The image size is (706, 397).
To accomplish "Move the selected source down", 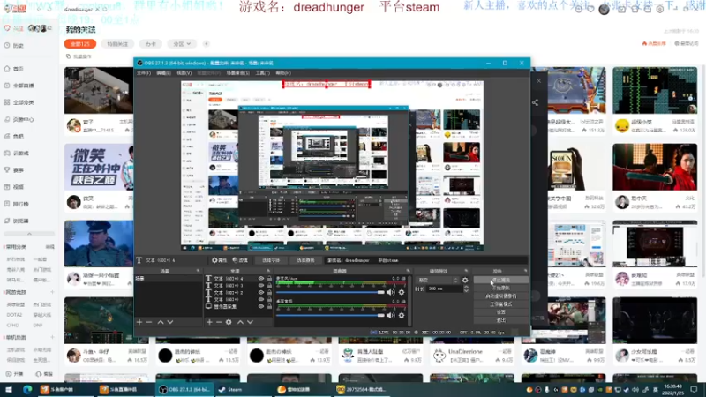I will [250, 322].
